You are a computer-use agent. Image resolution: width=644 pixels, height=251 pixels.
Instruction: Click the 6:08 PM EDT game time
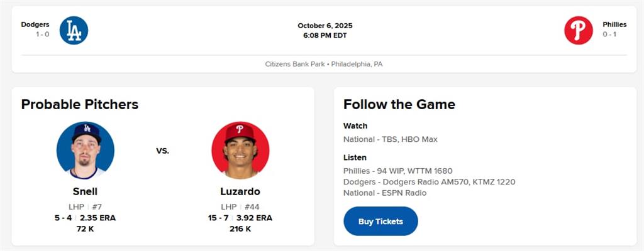click(325, 35)
